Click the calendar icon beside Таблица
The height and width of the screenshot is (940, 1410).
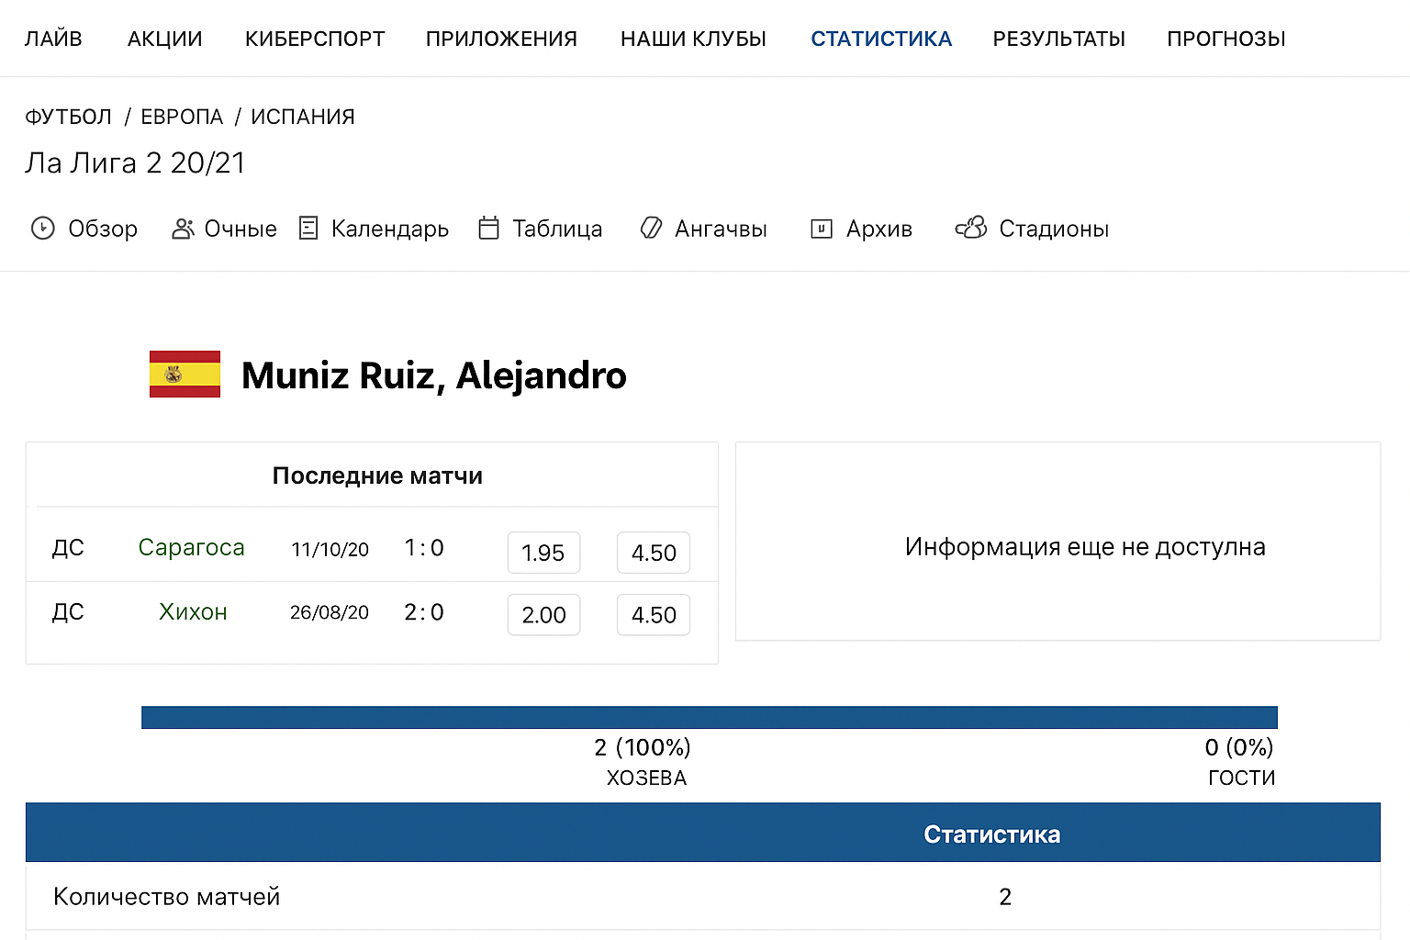pos(489,229)
